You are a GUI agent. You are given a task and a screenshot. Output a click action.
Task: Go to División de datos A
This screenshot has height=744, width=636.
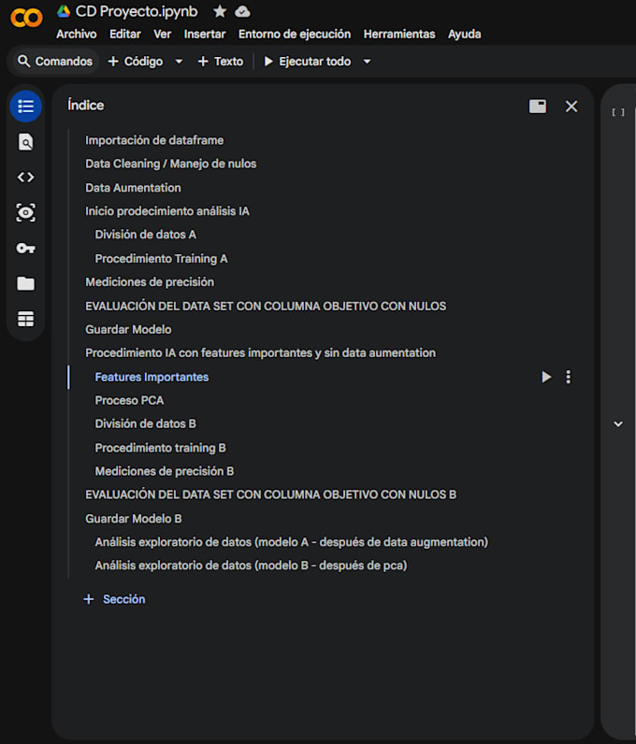(x=145, y=235)
